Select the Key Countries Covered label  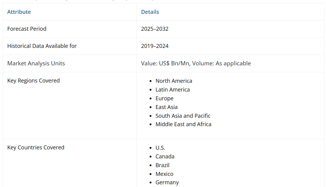pos(36,148)
